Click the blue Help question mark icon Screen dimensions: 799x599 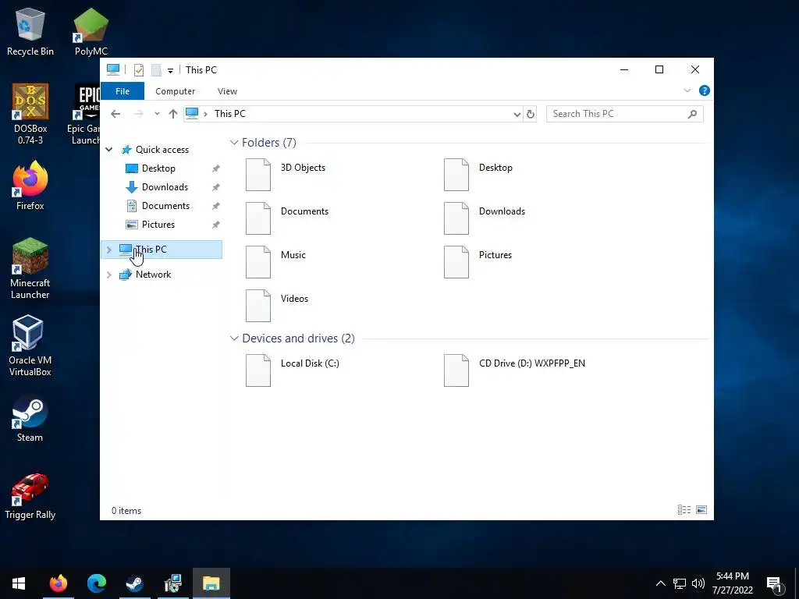coord(705,90)
